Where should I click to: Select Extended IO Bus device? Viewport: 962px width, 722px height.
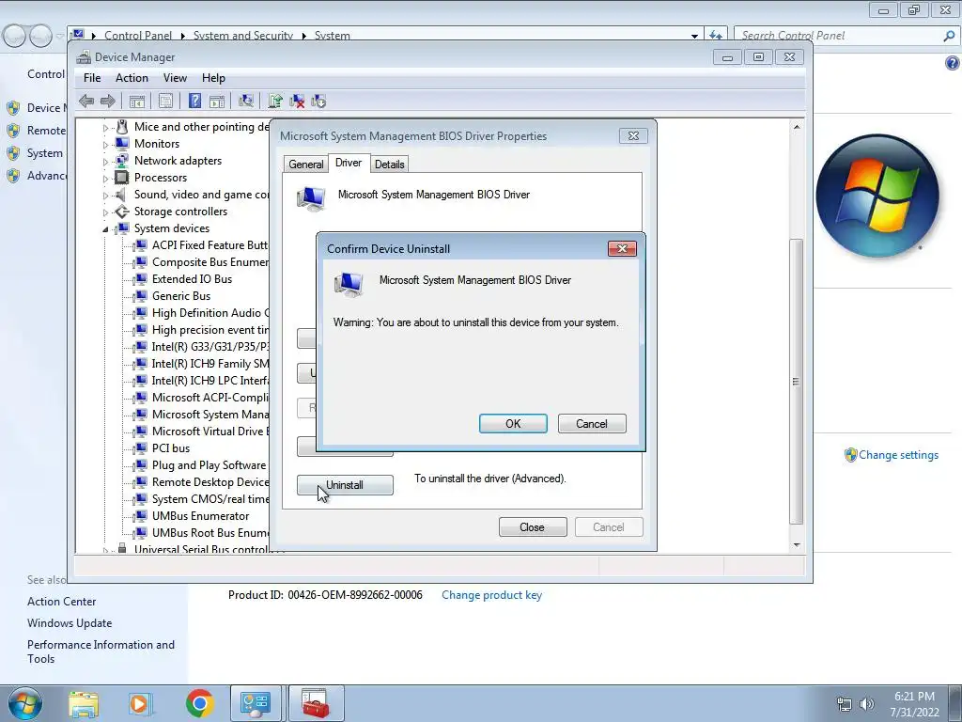click(x=192, y=278)
